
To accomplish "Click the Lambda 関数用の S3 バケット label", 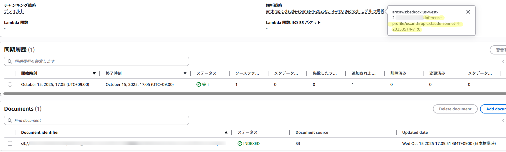I will [293, 23].
